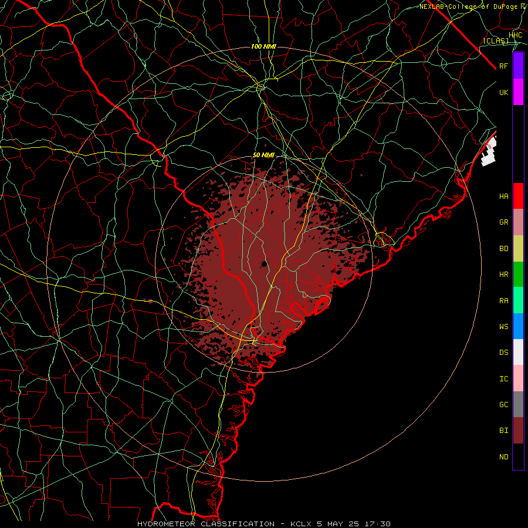Click the UK magenta legend swatch
The image size is (528, 528).
tap(518, 92)
